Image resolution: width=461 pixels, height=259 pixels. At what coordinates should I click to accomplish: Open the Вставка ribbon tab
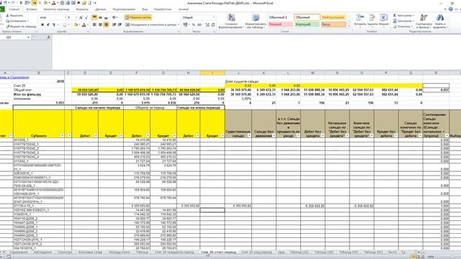point(32,9)
